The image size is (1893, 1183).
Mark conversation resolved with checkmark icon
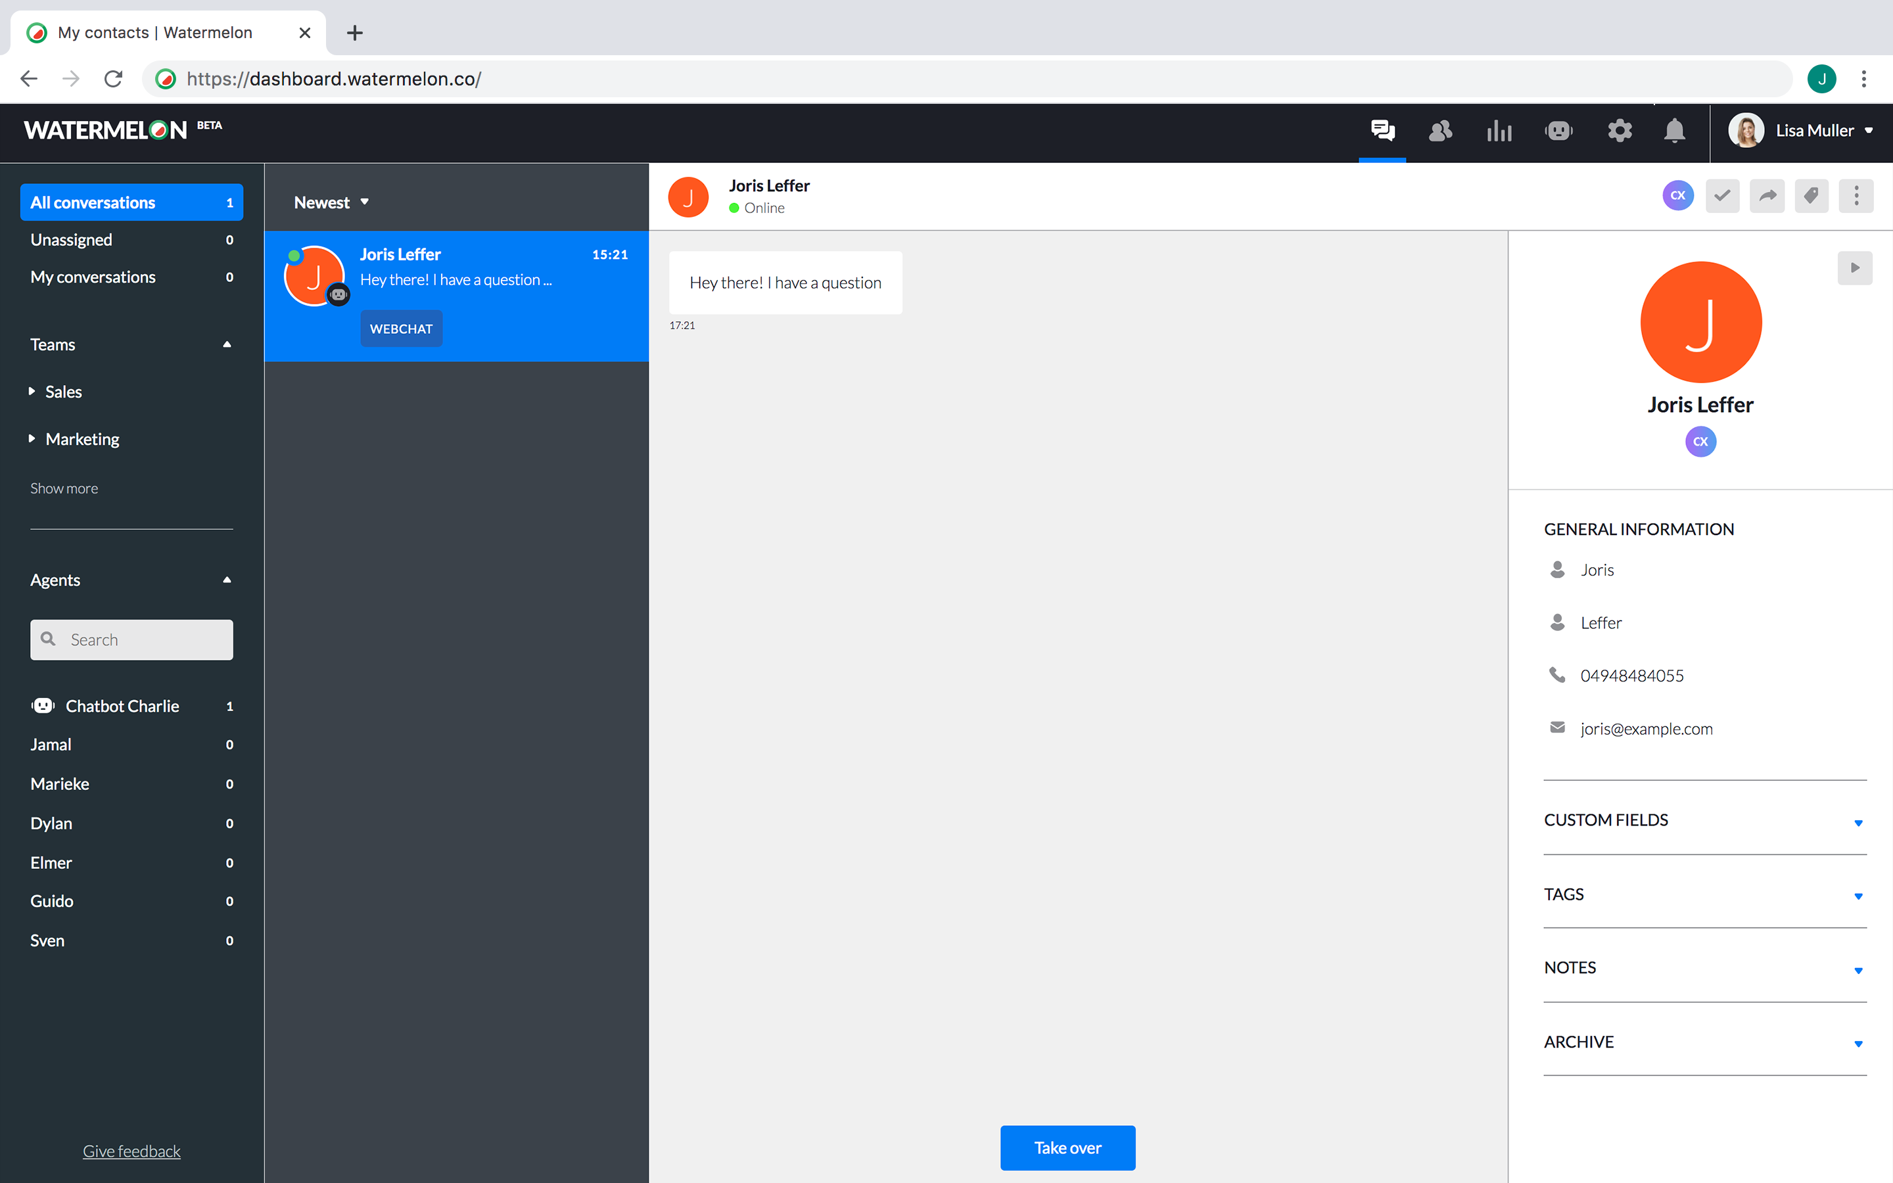pyautogui.click(x=1723, y=196)
